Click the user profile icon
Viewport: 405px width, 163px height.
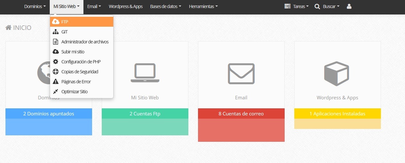349,6
